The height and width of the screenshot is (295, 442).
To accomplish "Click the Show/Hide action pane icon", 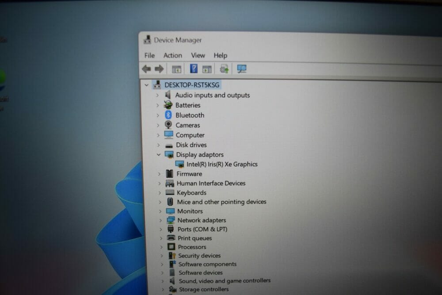I will (207, 69).
